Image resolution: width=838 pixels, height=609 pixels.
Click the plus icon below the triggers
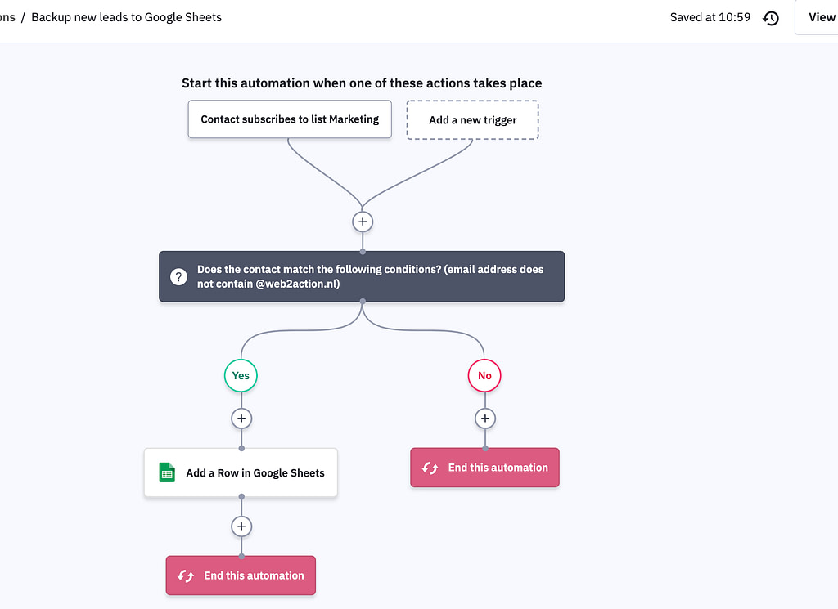point(362,221)
